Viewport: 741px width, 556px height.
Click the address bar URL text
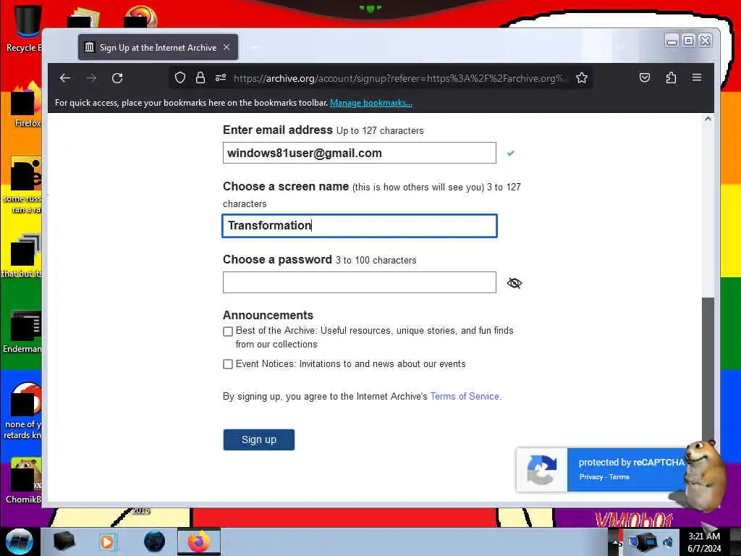point(399,78)
